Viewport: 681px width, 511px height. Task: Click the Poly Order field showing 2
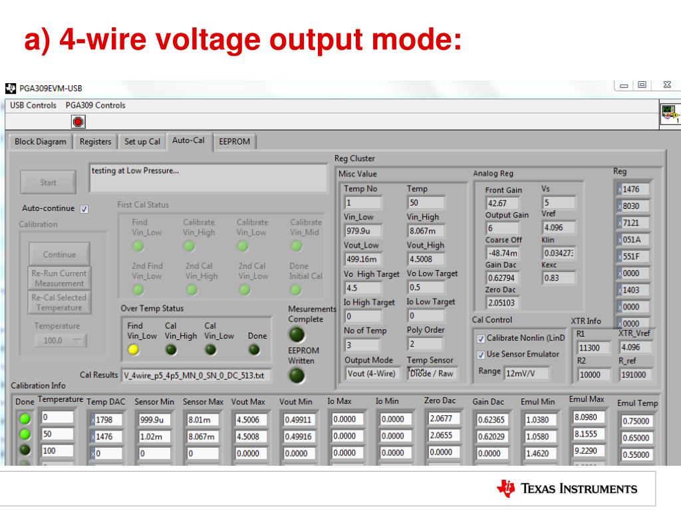pos(425,344)
